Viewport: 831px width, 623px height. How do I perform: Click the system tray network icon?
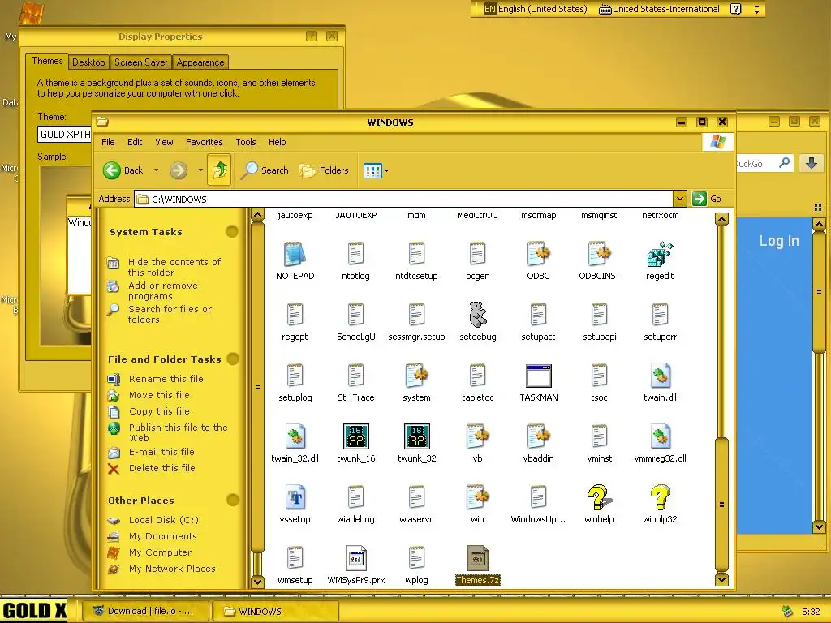[x=787, y=611]
